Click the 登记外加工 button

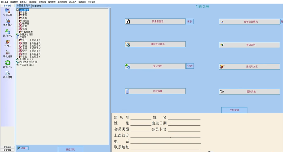click(x=249, y=67)
